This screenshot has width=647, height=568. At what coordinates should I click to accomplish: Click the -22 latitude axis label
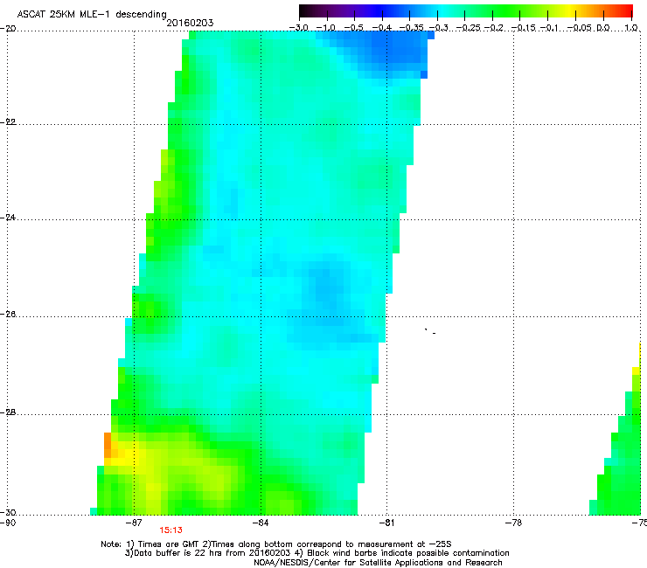8,122
